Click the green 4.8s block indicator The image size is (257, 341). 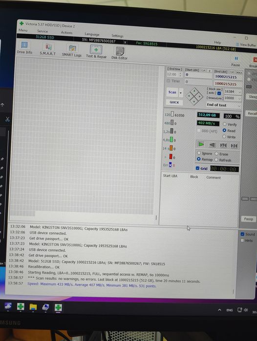pos(171,140)
